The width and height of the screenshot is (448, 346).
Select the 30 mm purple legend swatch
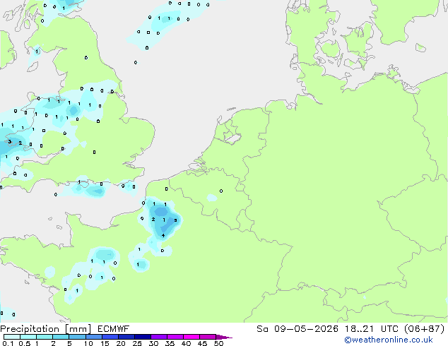point(158,337)
